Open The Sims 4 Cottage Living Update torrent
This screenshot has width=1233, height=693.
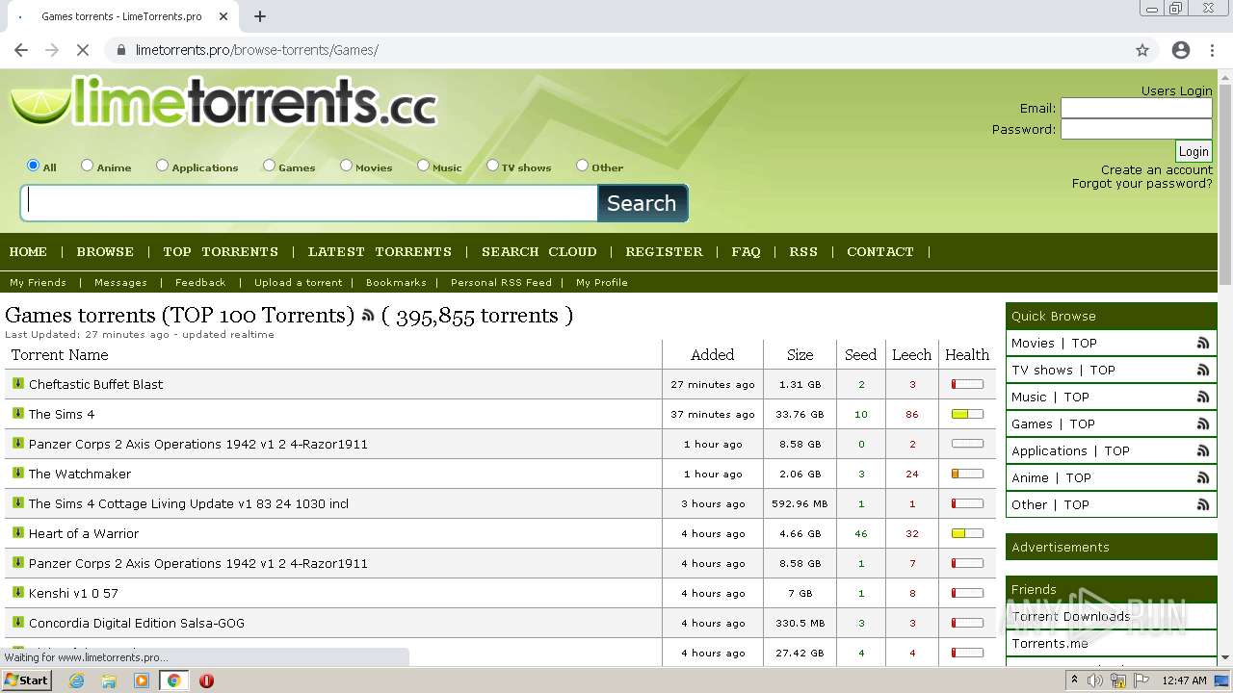[189, 503]
